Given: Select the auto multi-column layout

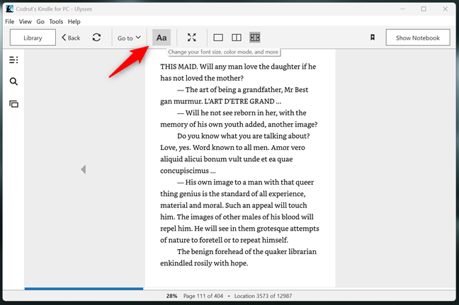Looking at the screenshot, I should 255,38.
